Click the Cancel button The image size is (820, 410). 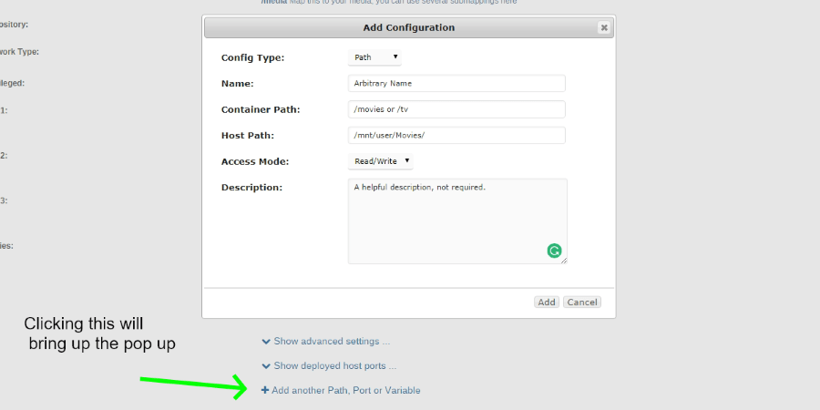582,302
